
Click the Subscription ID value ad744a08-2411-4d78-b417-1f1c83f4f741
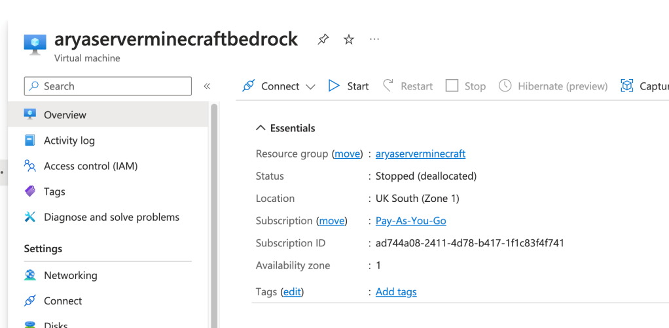(x=470, y=243)
